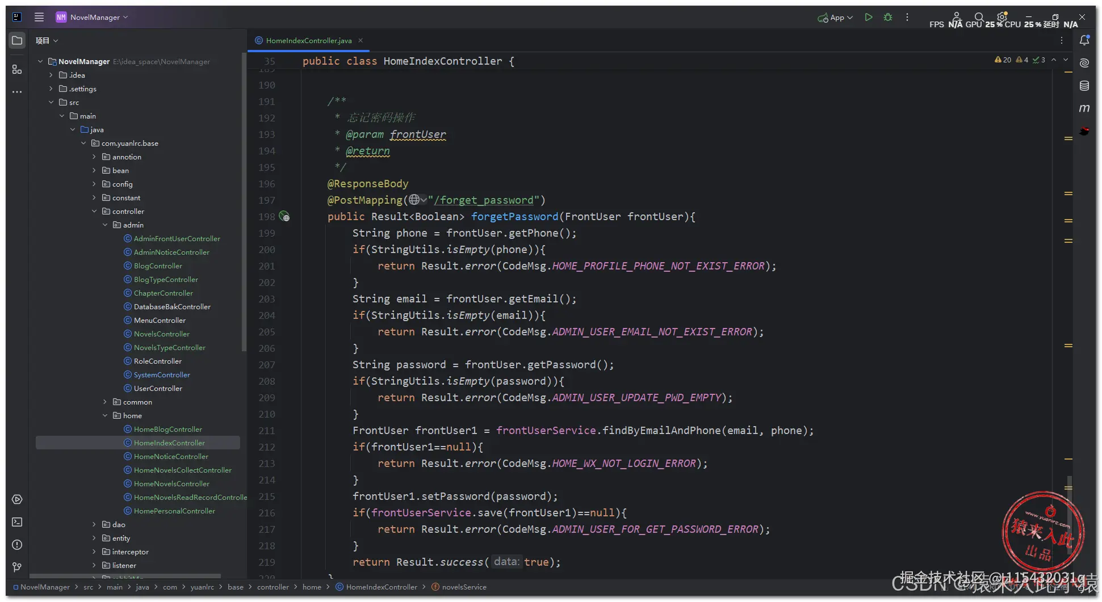
Task: Open HomePersonalController class
Action: [174, 511]
